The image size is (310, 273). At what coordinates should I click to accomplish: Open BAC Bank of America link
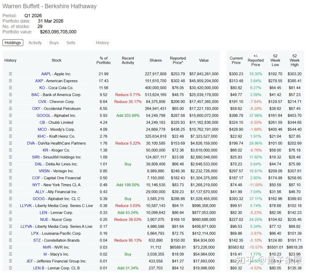point(35,95)
